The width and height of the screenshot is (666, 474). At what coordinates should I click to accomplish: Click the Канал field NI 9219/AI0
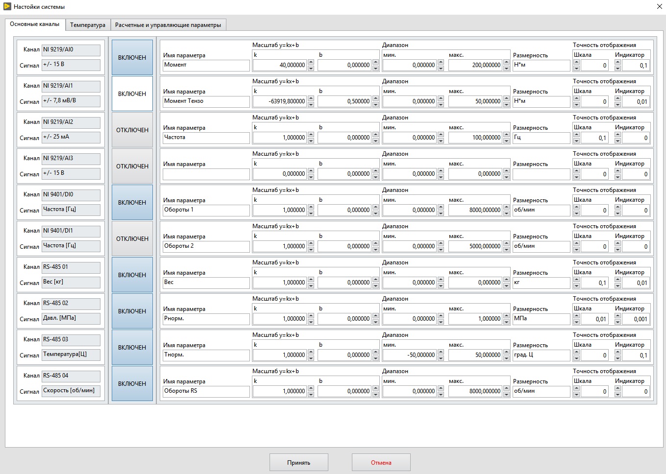click(71, 50)
